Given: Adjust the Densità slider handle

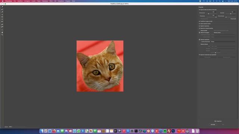Looking at the screenshot, I should click(x=231, y=14).
